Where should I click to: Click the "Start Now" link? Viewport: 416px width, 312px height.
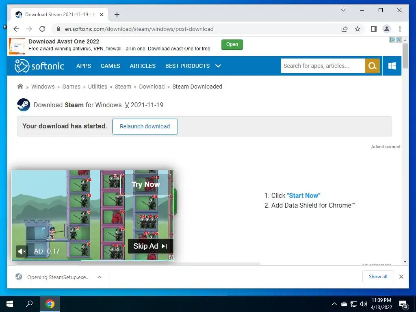pos(303,195)
